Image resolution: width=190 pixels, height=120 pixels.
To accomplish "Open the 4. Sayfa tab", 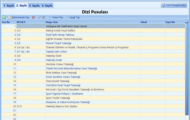I will (47, 5).
